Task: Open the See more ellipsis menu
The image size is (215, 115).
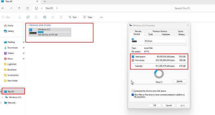Action: pos(102,17)
